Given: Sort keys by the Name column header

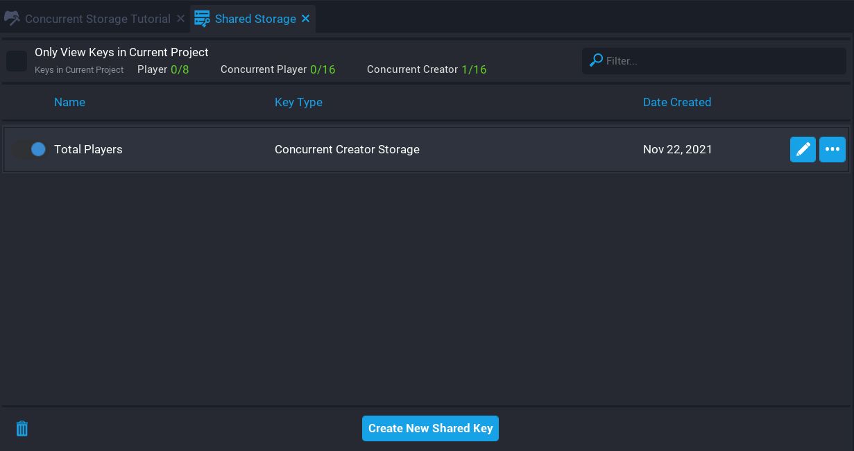Looking at the screenshot, I should [x=69, y=102].
